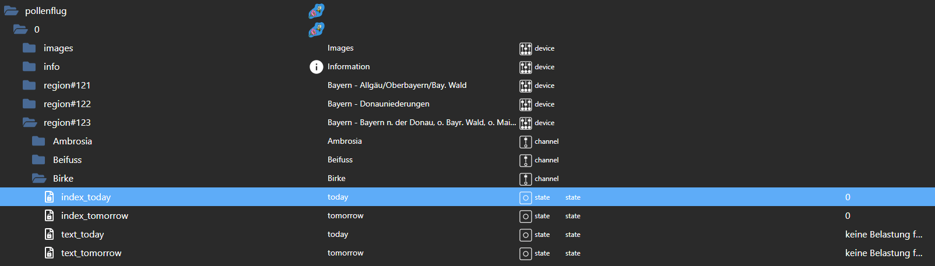Open the info folder item

(x=51, y=67)
